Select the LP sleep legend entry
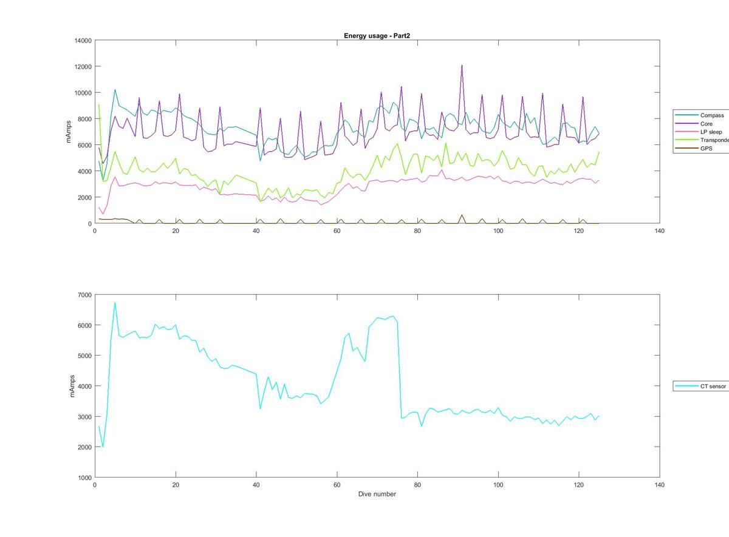 tap(700, 132)
